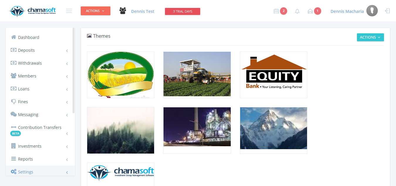Open the teal ACTIONS dropdown in Themes panel
Image resolution: width=396 pixels, height=186 pixels.
(x=370, y=37)
